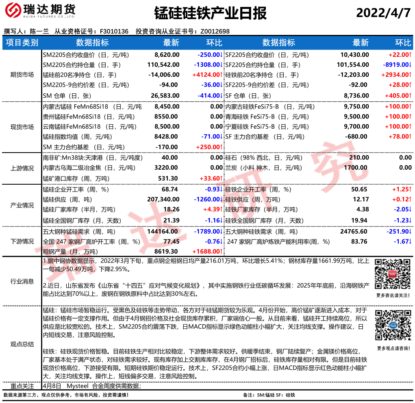415x403 pixels.
Task: Open the 产业情况 category label
Action: [x=22, y=205]
